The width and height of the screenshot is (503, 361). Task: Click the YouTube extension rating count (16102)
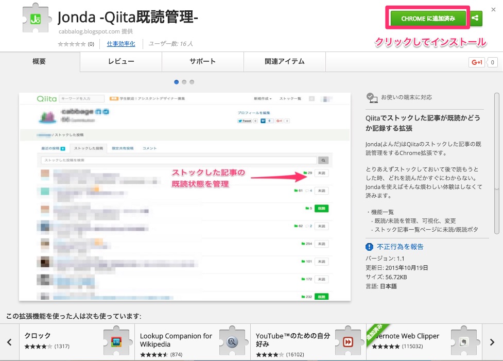pyautogui.click(x=295, y=355)
